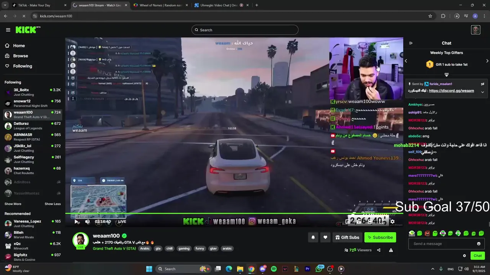Show hidden system tray icons

tap(433, 269)
